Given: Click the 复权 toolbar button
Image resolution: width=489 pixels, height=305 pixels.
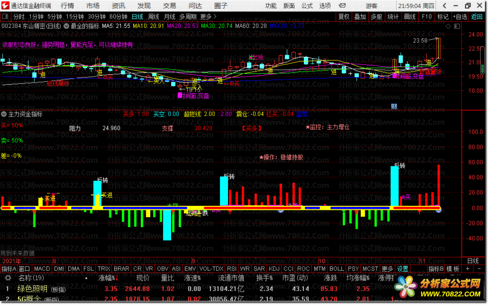Looking at the screenshot, I should pyautogui.click(x=345, y=17).
